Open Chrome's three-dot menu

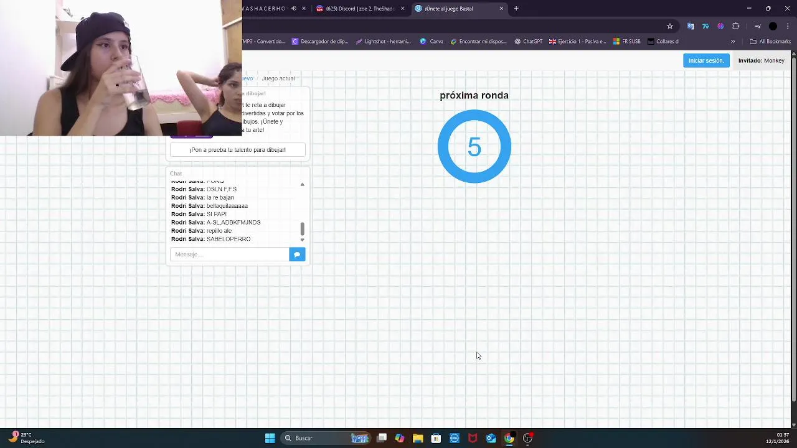[787, 26]
